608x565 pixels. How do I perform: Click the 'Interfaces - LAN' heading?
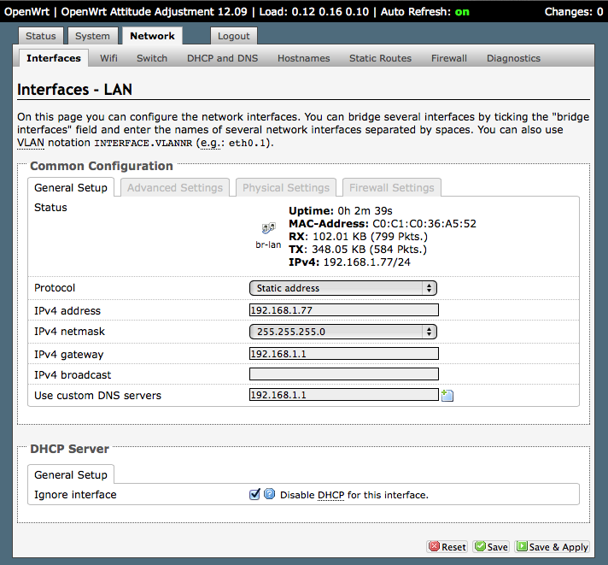[x=75, y=90]
